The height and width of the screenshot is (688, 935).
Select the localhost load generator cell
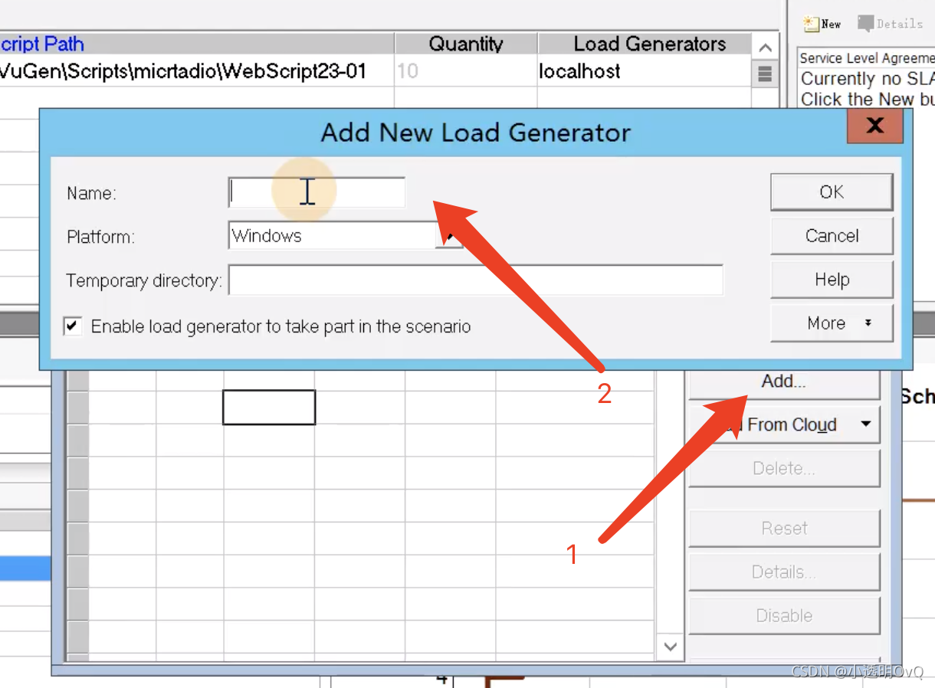point(645,71)
